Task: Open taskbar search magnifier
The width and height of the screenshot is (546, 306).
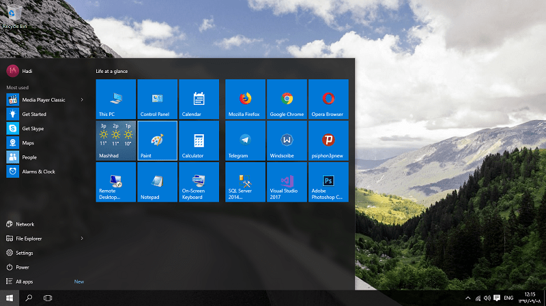Action: (x=29, y=298)
